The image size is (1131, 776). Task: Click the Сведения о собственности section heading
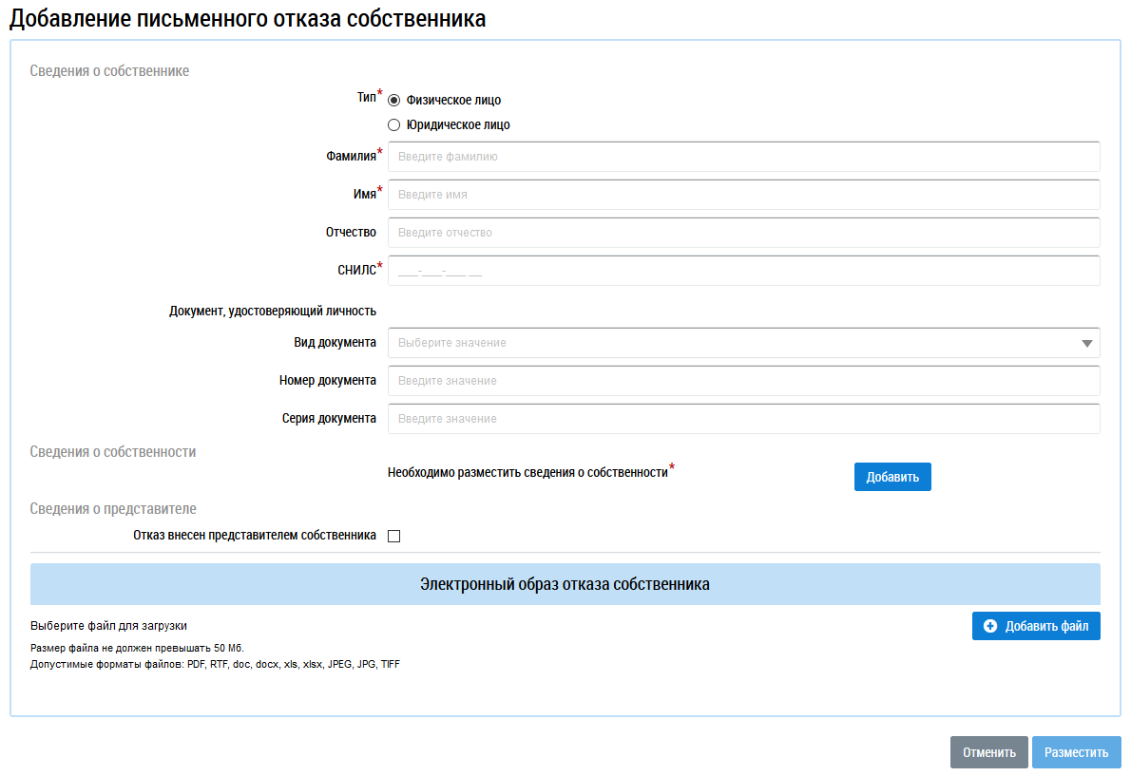pos(113,452)
